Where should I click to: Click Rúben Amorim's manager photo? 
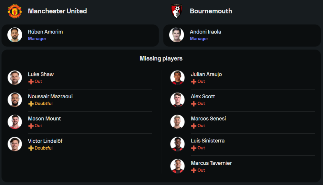coord(15,35)
